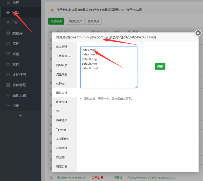Switch to 响应日志 tab
203x181 pixels.
[x=64, y=167]
